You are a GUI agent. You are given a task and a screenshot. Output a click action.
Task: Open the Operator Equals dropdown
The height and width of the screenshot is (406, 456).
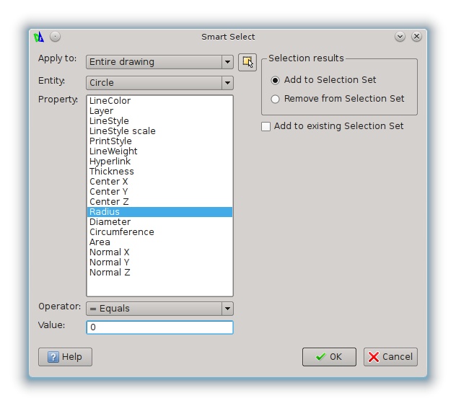(159, 309)
